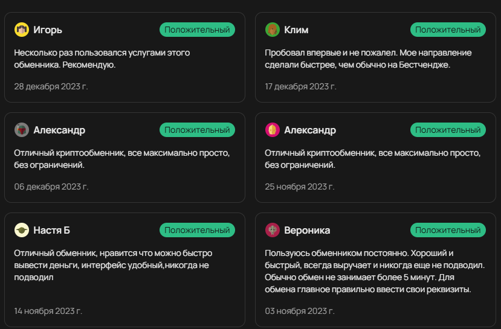Click Вероника's avatar icon
The height and width of the screenshot is (329, 501).
click(x=273, y=230)
